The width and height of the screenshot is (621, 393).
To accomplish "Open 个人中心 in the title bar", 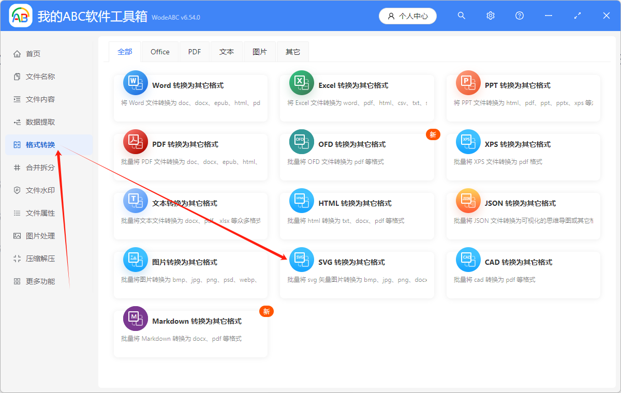I will click(408, 16).
